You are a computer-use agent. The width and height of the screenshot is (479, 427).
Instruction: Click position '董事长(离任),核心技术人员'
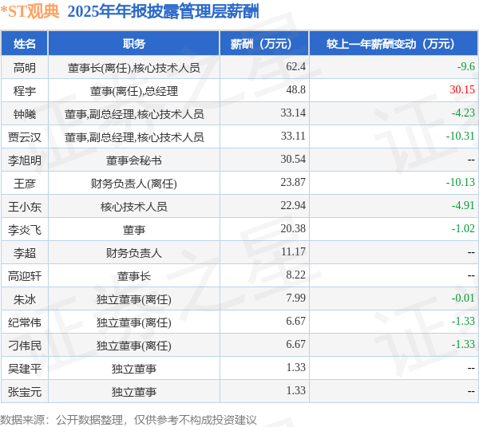(x=134, y=68)
